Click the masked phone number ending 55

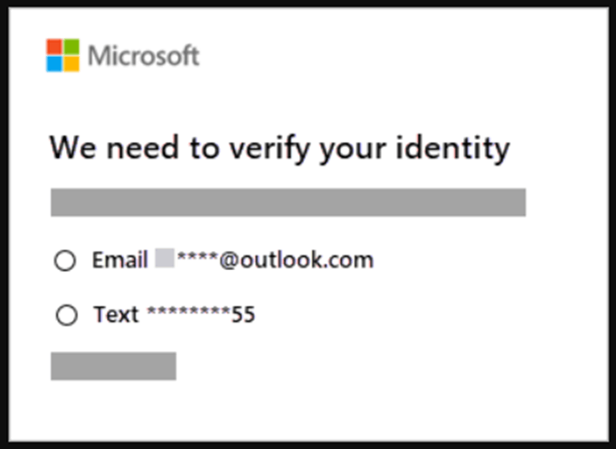click(201, 314)
